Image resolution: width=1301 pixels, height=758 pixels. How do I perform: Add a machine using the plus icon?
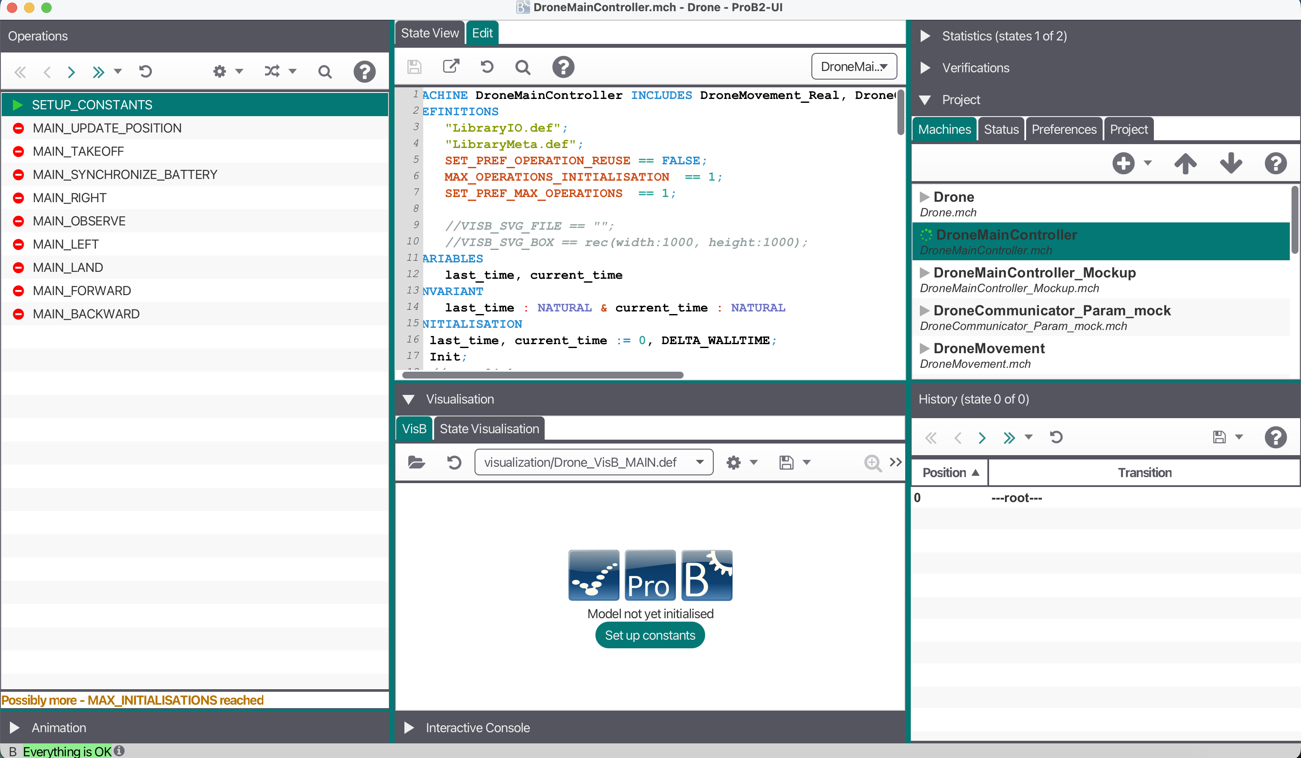pos(1124,163)
